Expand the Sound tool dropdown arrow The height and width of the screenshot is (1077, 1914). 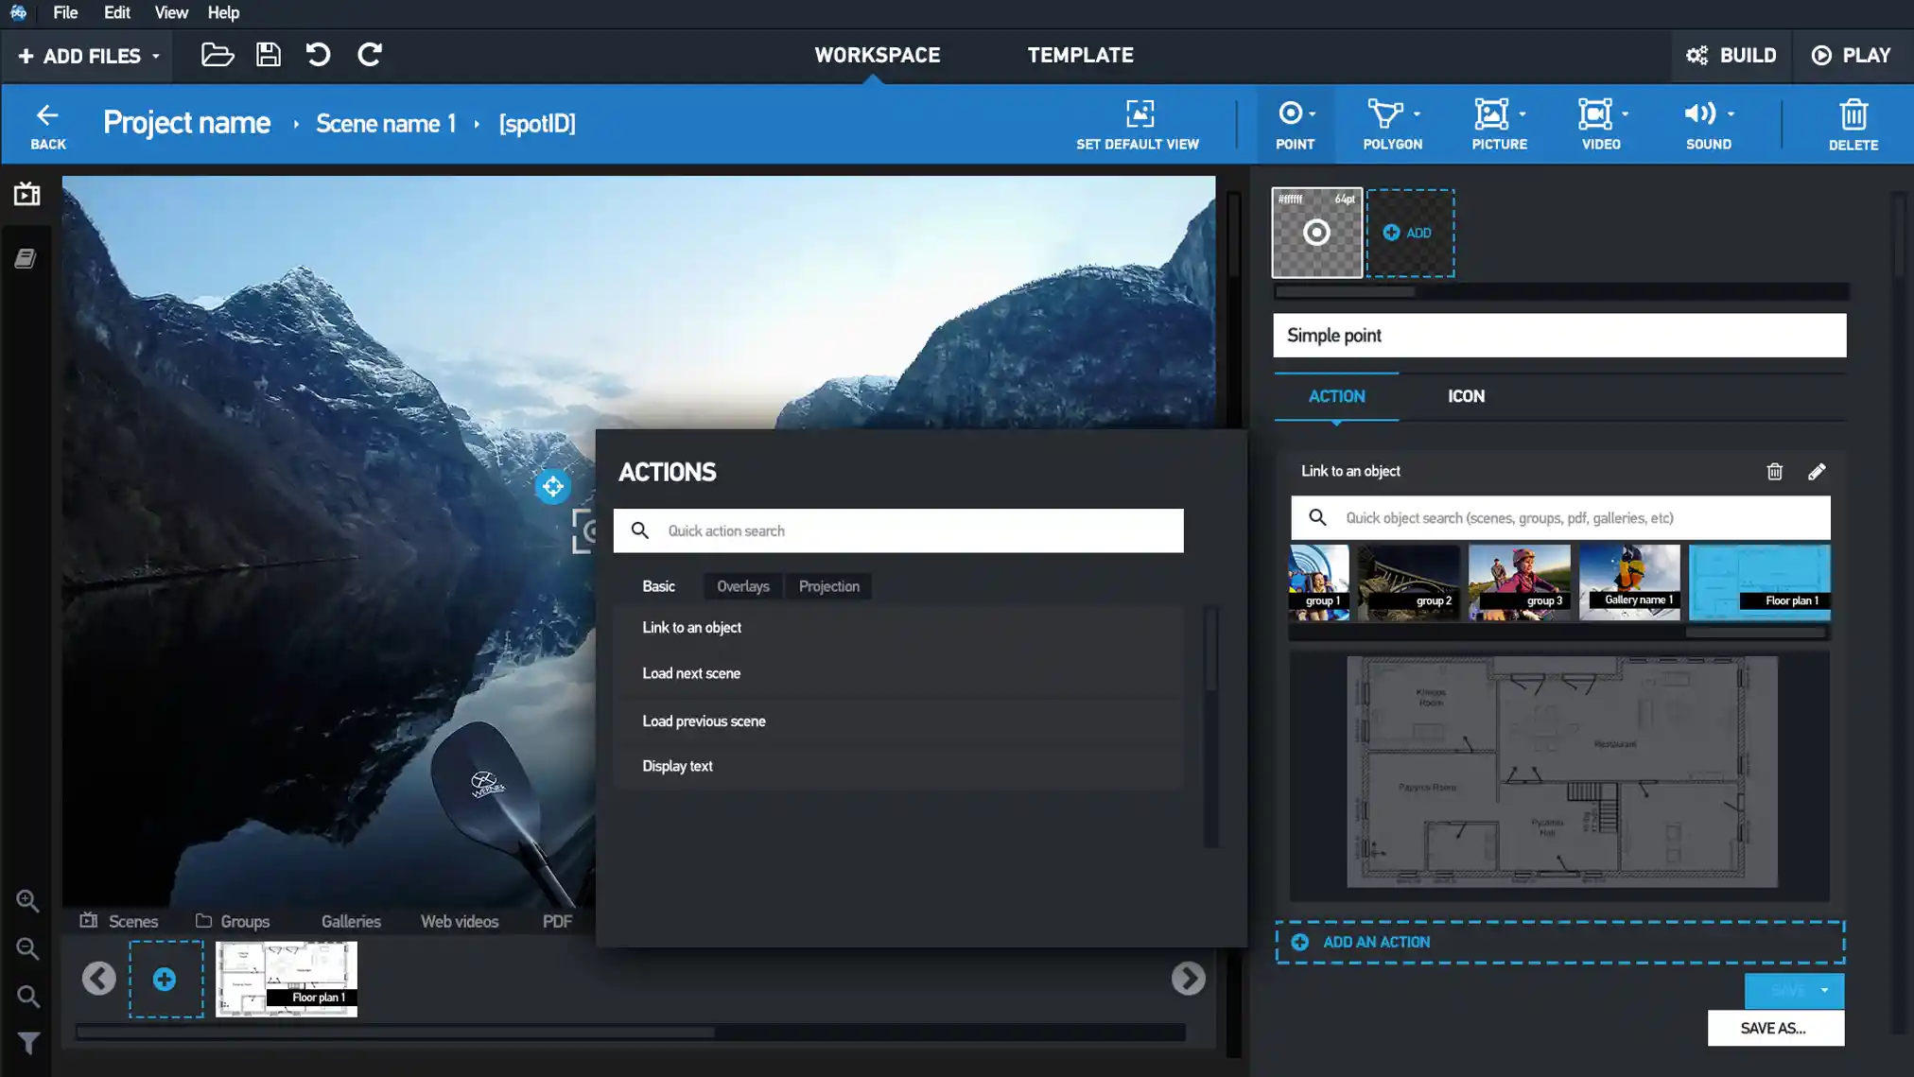1731,114
